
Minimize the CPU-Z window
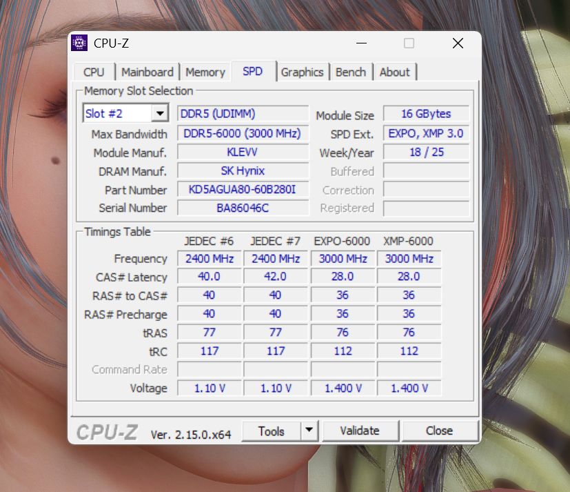coord(361,43)
